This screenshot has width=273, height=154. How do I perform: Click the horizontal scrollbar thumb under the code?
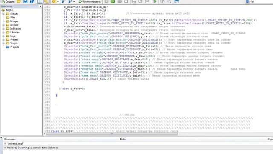pos(112,134)
